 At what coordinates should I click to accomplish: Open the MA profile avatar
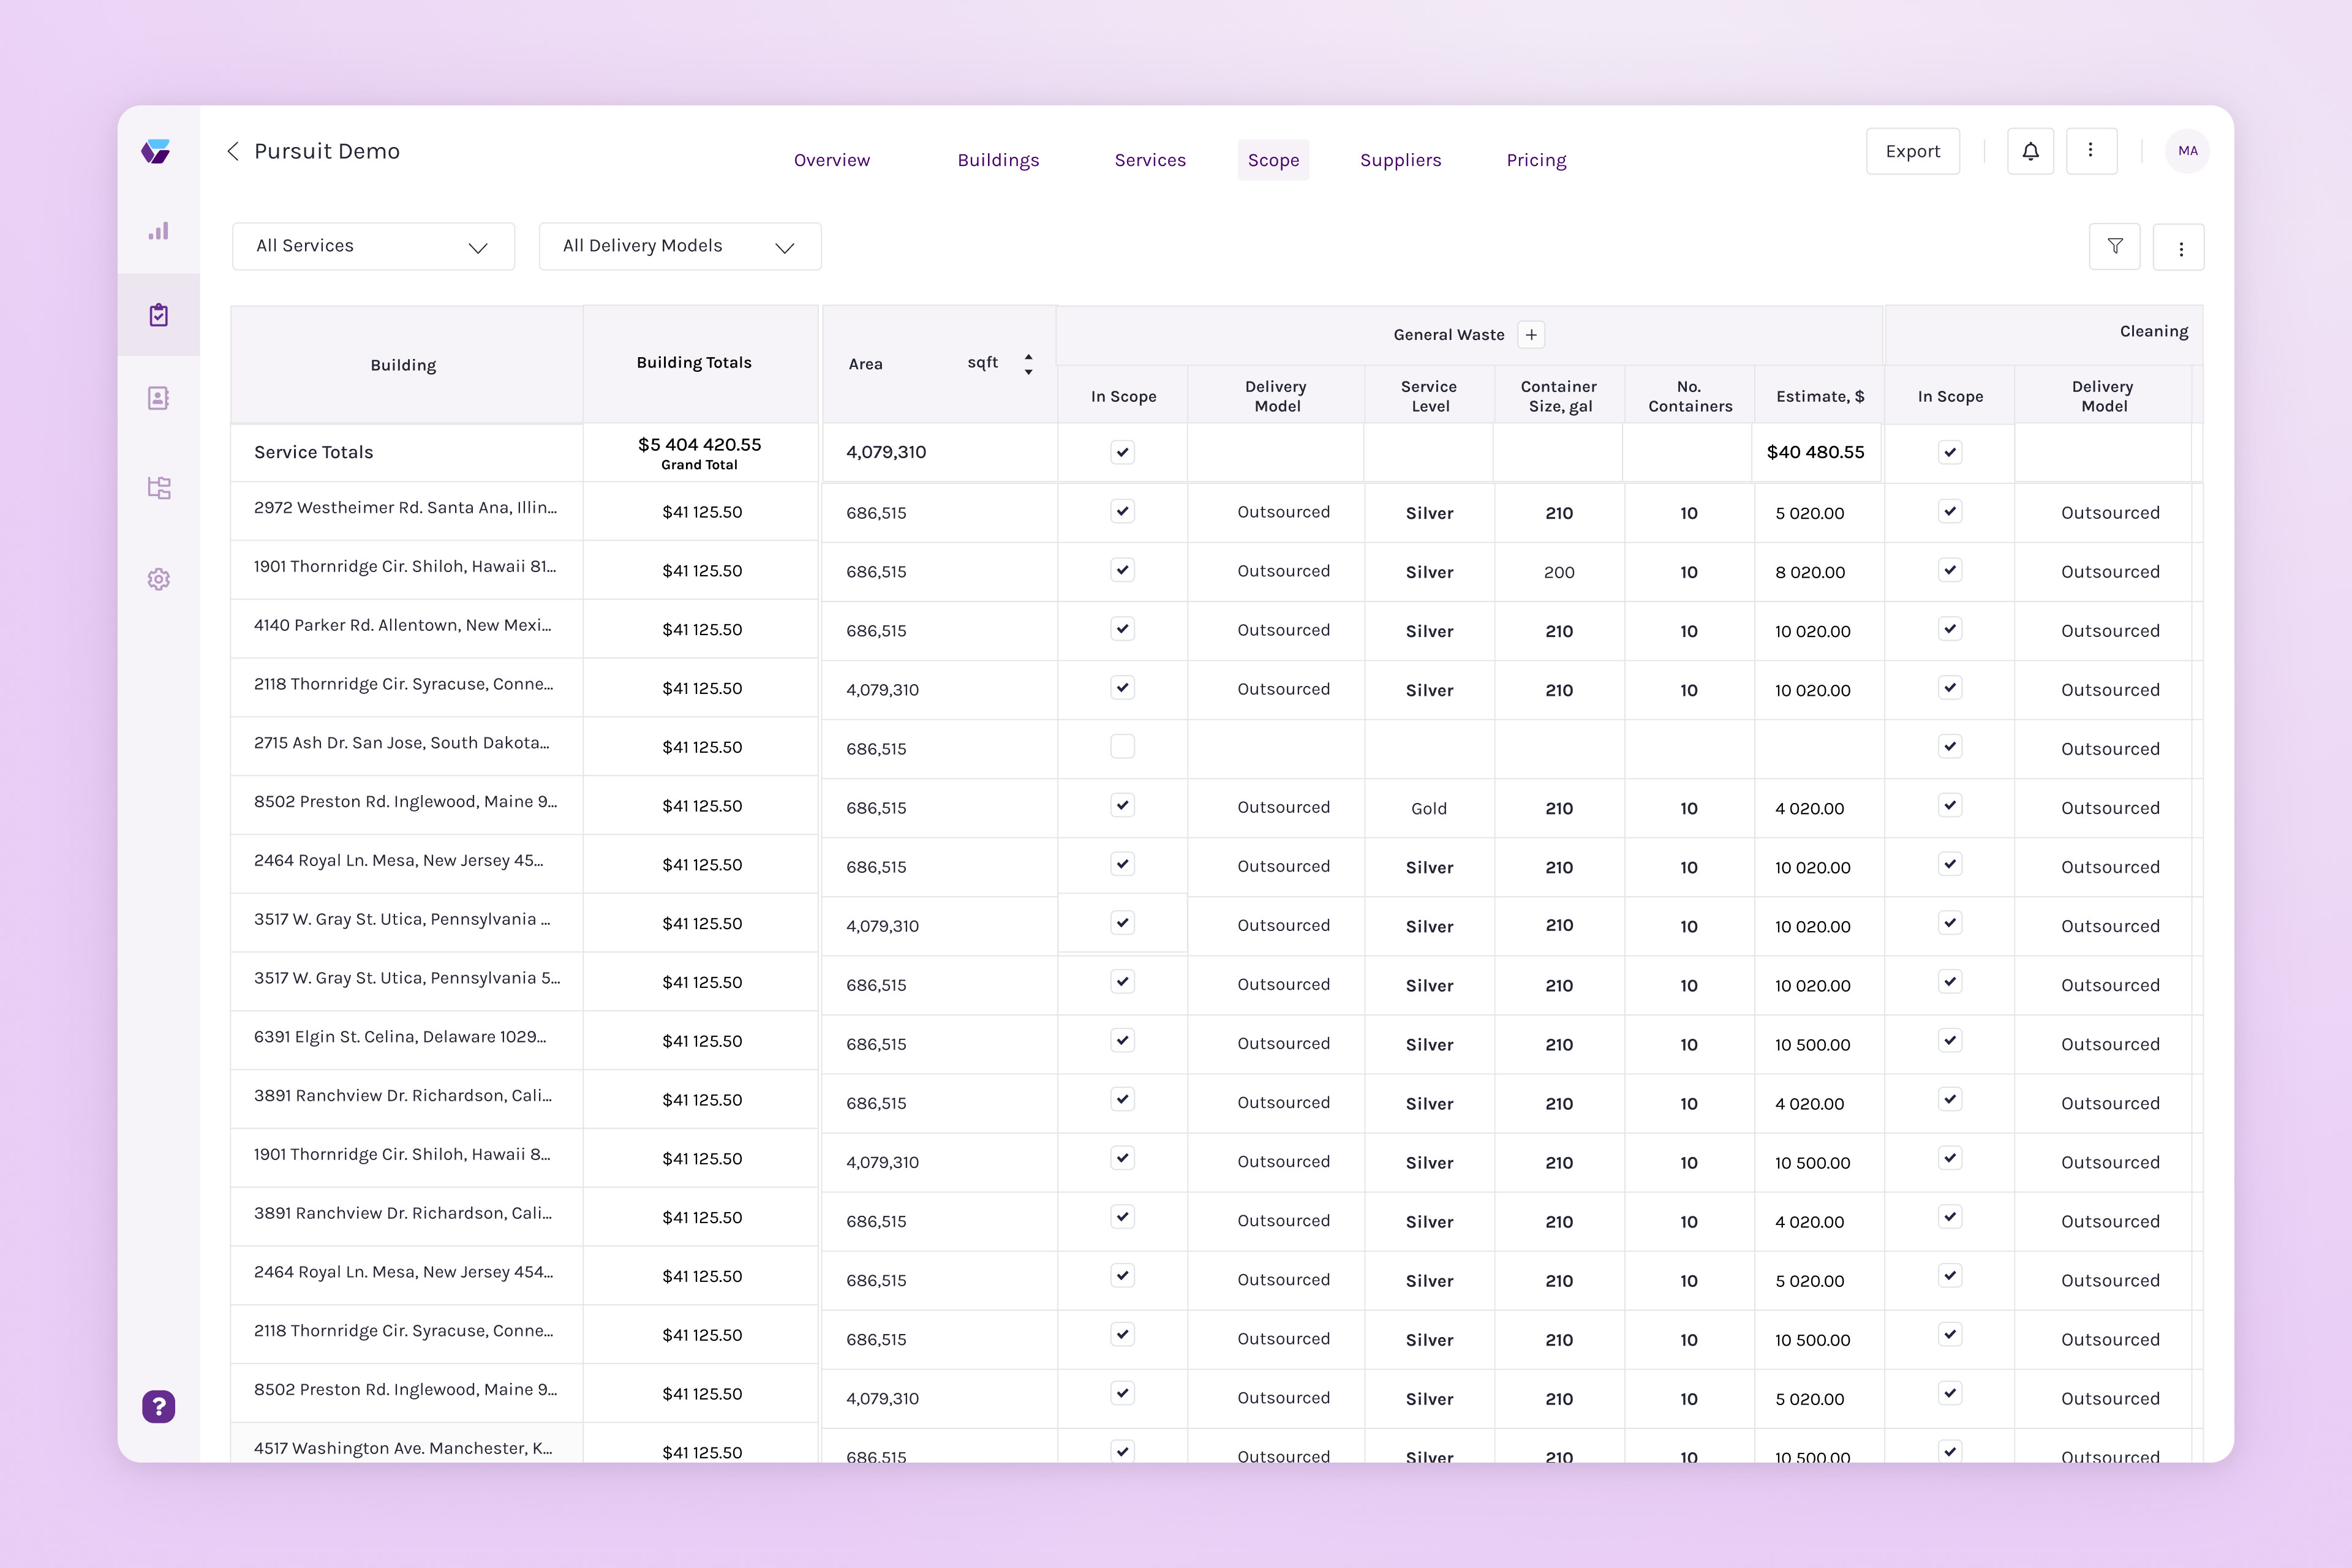pyautogui.click(x=2187, y=150)
